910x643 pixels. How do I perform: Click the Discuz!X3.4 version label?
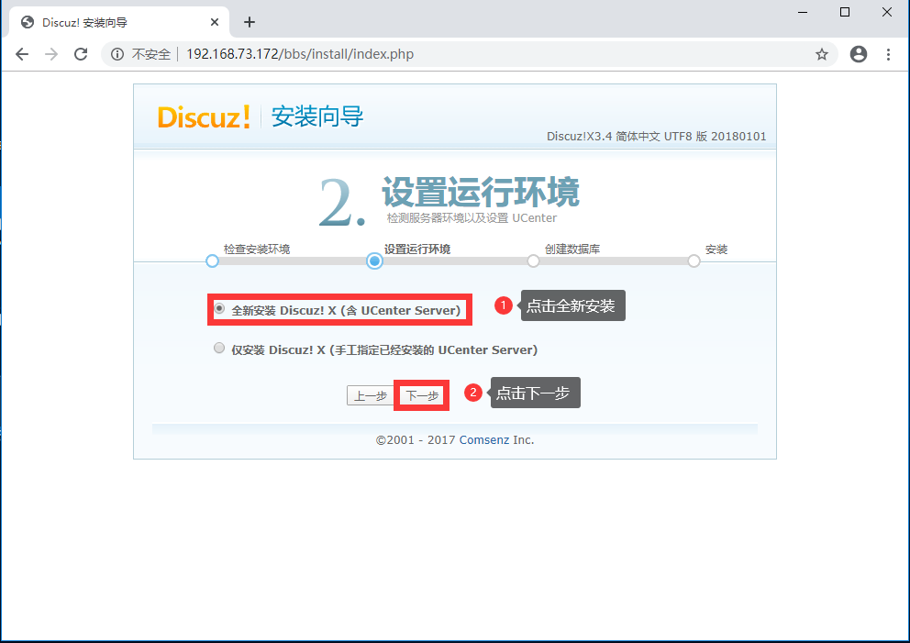point(659,137)
